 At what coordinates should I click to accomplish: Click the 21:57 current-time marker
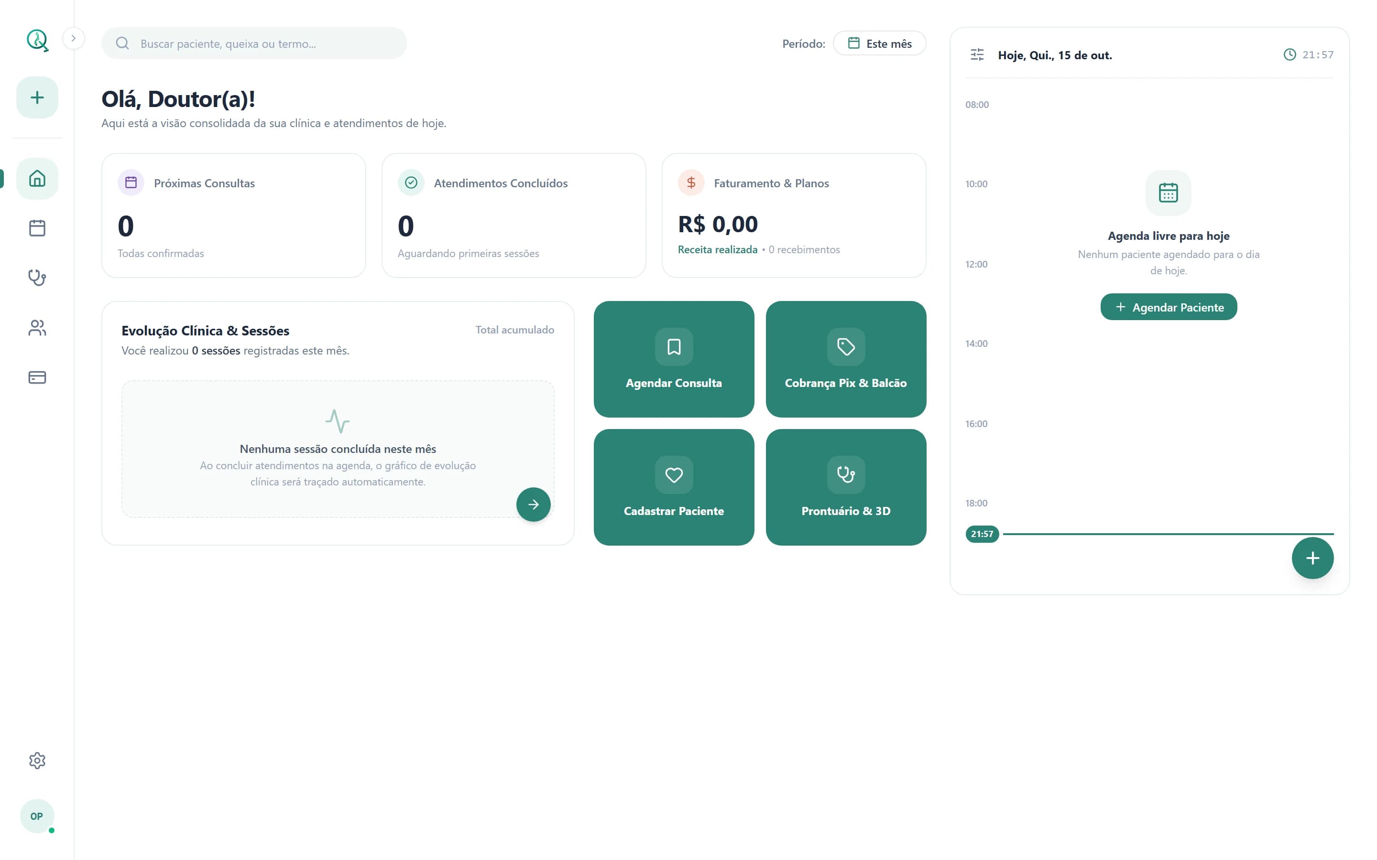(x=982, y=534)
